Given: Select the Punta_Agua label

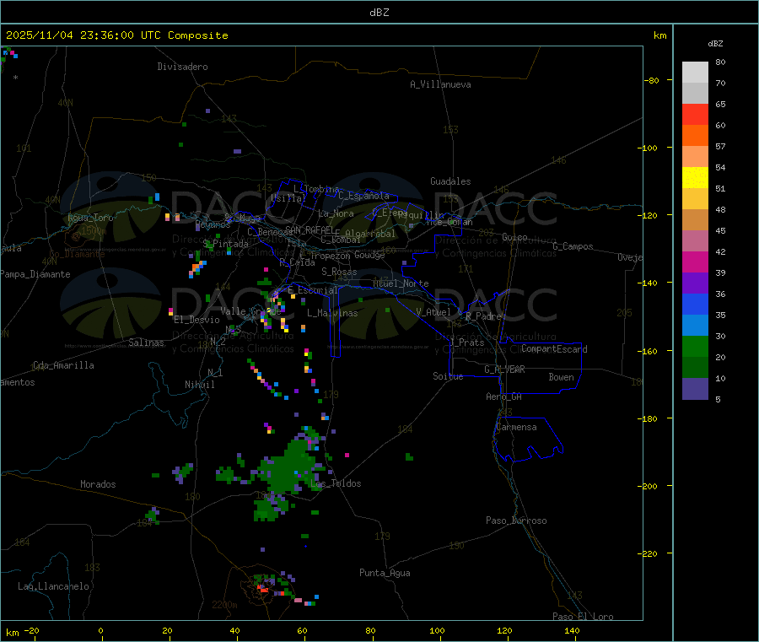Looking at the screenshot, I should click(x=385, y=573).
